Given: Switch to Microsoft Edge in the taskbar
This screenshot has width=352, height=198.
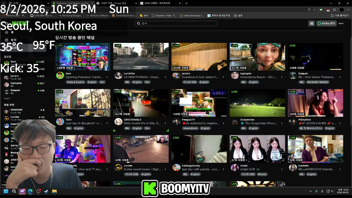Looking at the screenshot, I should [x=30, y=191].
